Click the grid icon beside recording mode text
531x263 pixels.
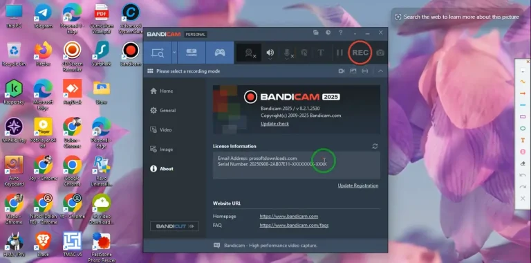coord(150,71)
